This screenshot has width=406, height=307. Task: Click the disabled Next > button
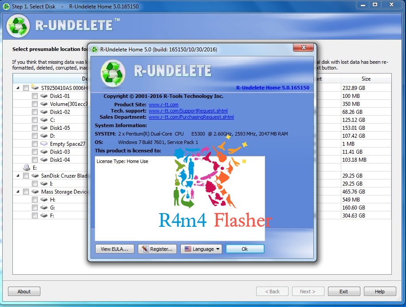coord(308,291)
